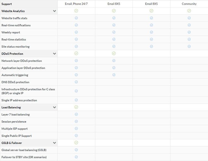
Task: Select the 'Community' support cell
Action: click(189, 4)
